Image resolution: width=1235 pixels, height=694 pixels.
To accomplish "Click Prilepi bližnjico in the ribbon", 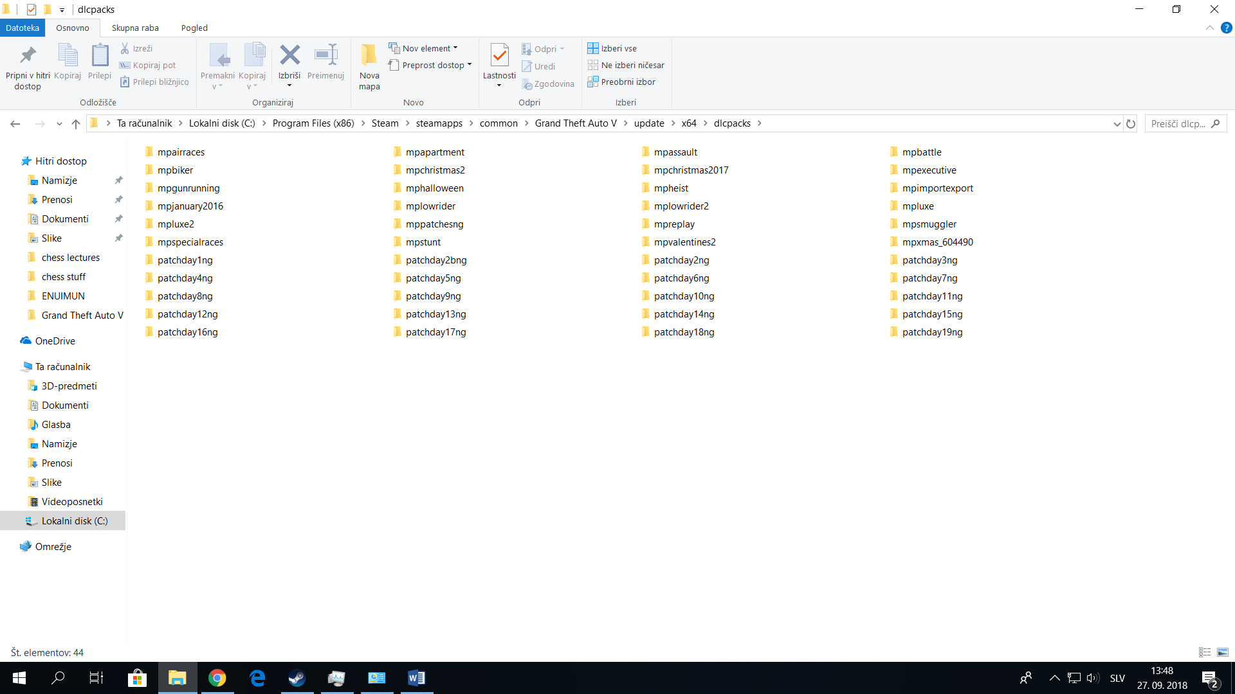I will tap(154, 82).
